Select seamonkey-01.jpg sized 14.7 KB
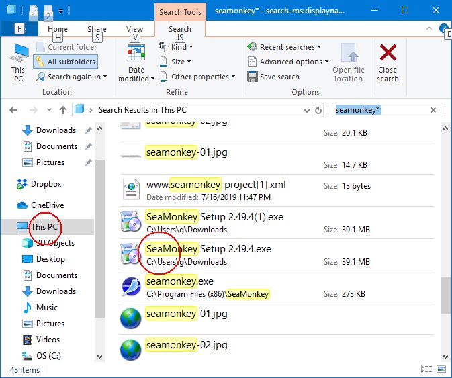This screenshot has height=378, width=452. pos(277,158)
